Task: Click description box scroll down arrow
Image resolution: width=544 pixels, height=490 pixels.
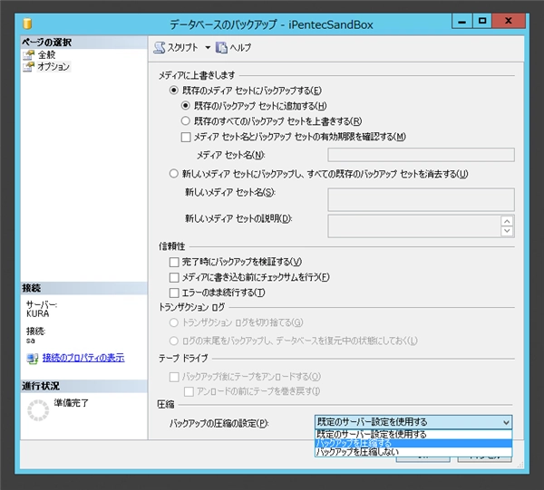Action: [x=507, y=231]
